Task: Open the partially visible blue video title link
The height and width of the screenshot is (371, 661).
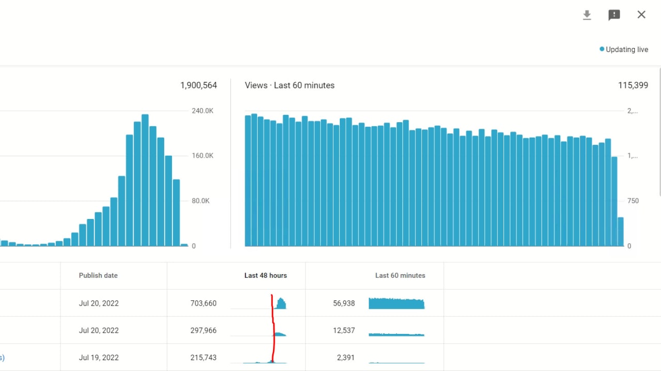Action: coord(2,358)
